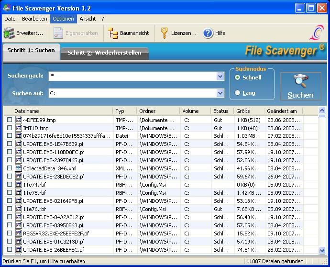Click file icon of REGSVR32.EXE-25EEFE2F.pf
This screenshot has height=267, width=330.
[x=19, y=233]
